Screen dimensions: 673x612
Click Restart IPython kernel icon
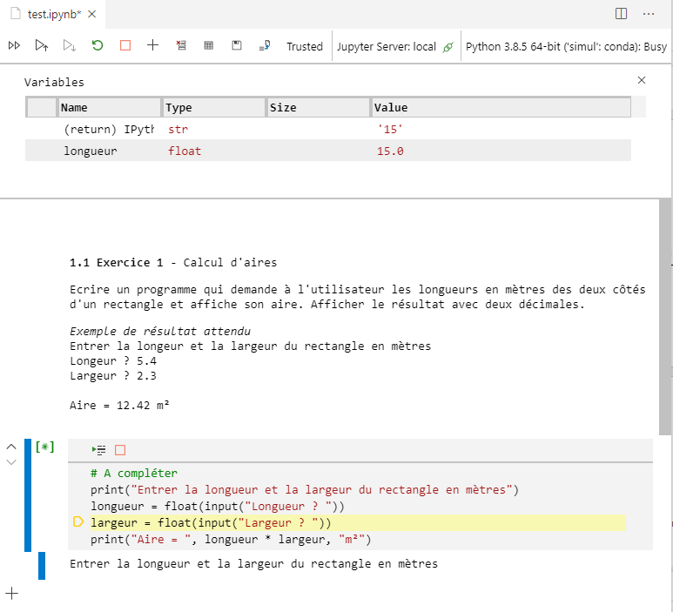(98, 45)
